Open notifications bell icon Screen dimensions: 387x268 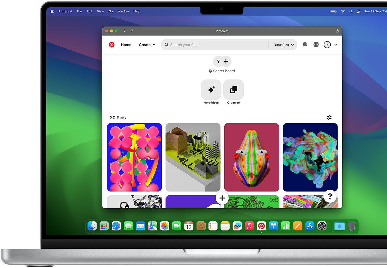click(x=305, y=45)
